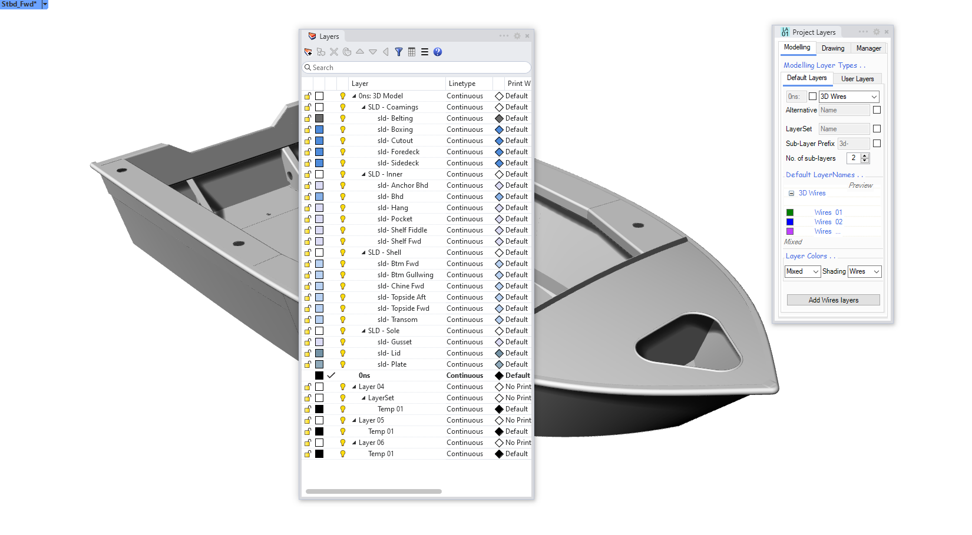Click the Layers panel horizontal scrollbar
This screenshot has width=972, height=535.
[x=373, y=491]
